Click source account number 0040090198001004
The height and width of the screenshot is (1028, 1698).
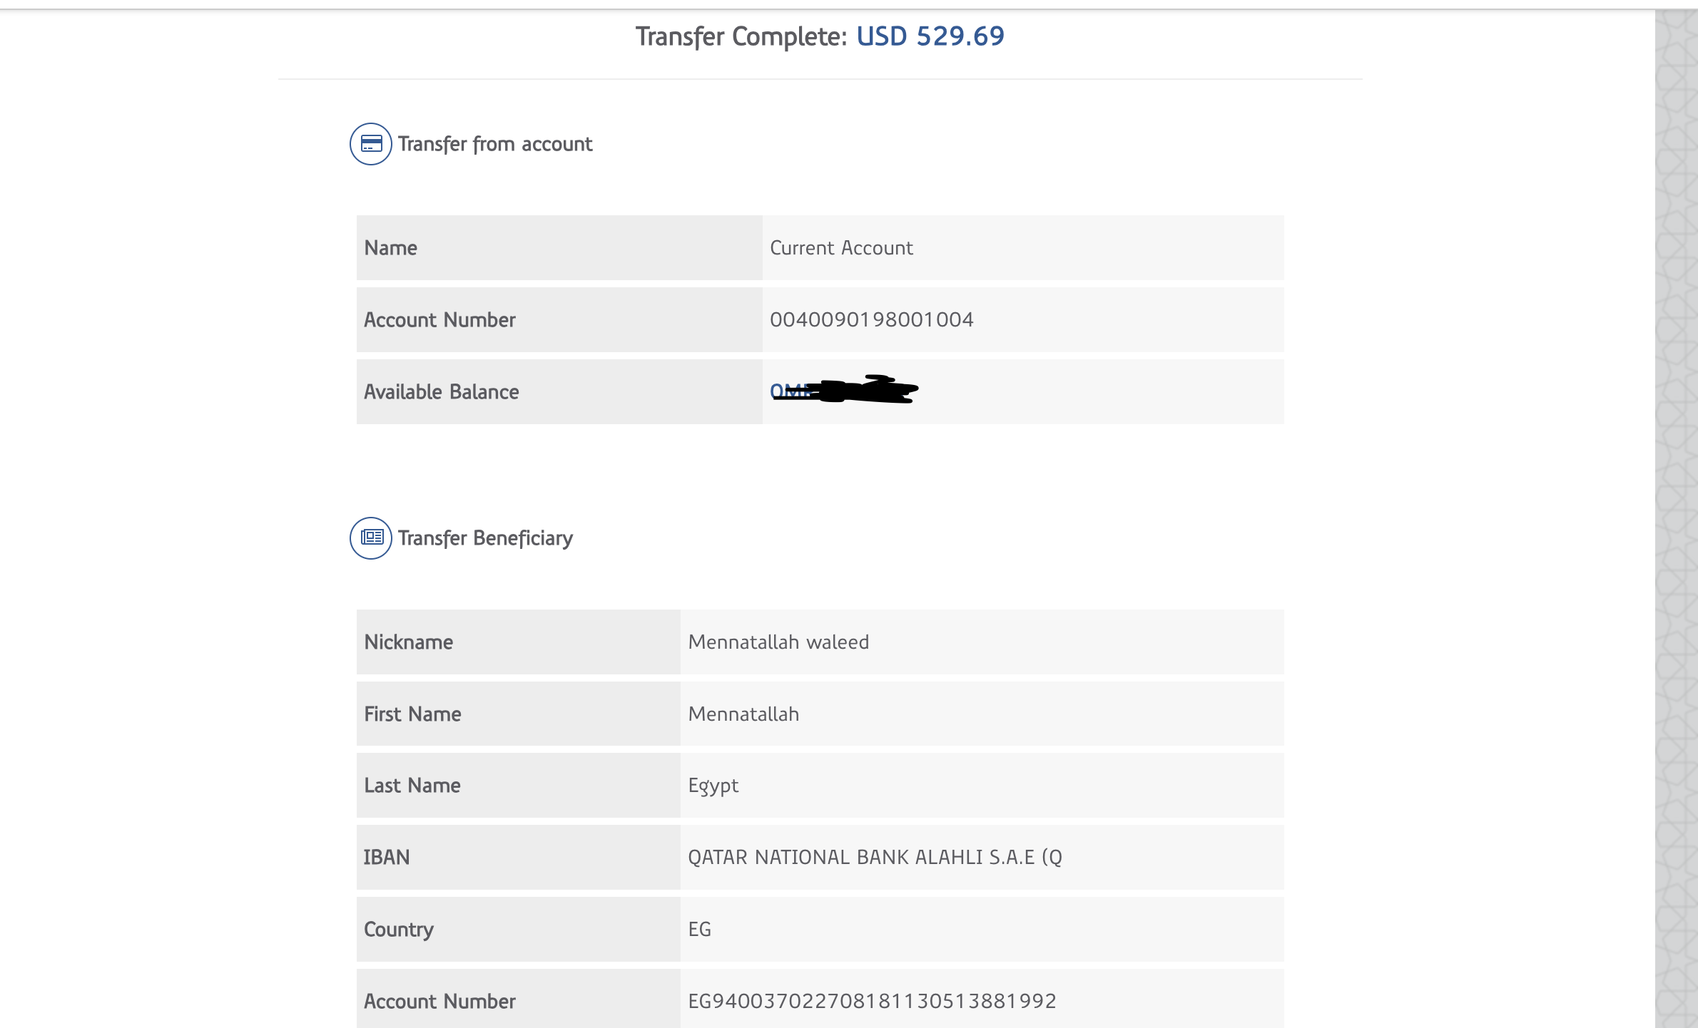pos(871,319)
